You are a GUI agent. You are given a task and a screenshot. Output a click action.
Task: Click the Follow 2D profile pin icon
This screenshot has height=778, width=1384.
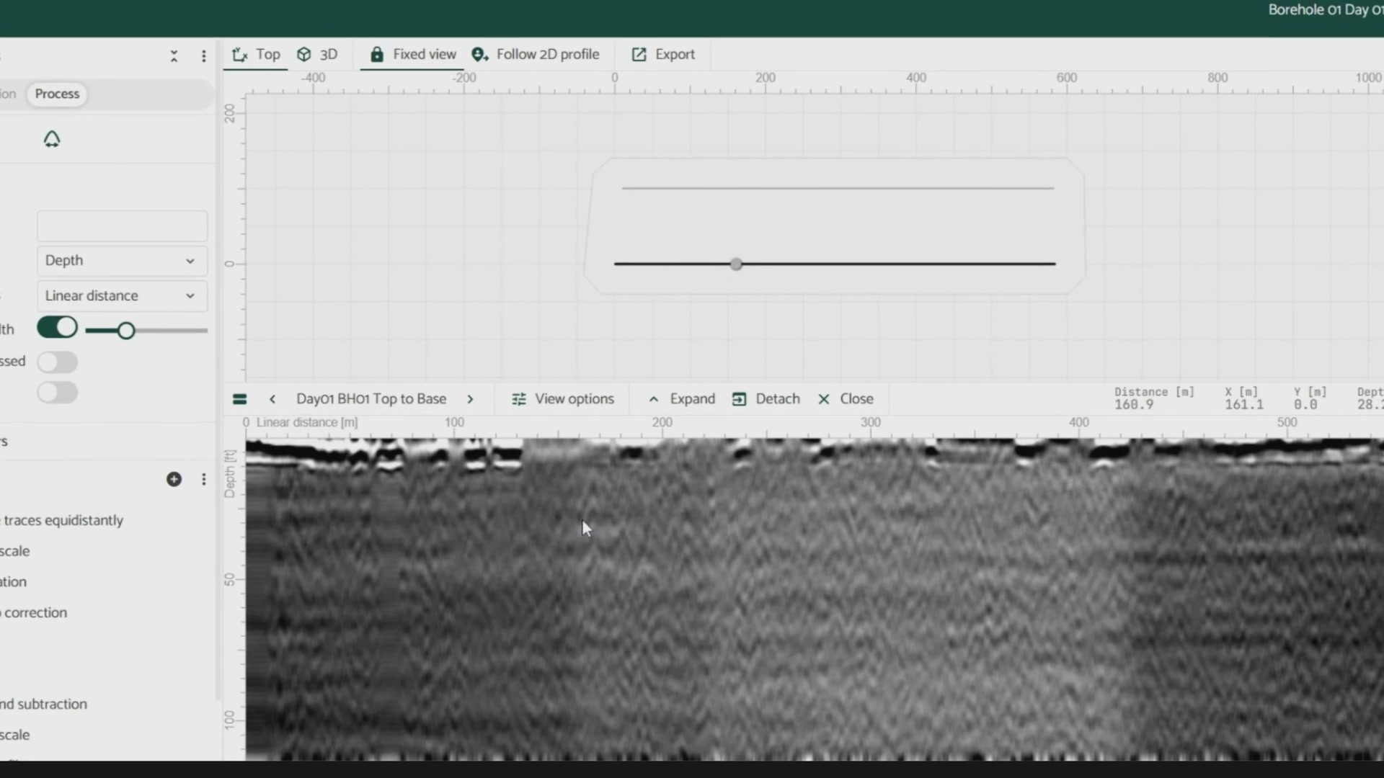479,55
